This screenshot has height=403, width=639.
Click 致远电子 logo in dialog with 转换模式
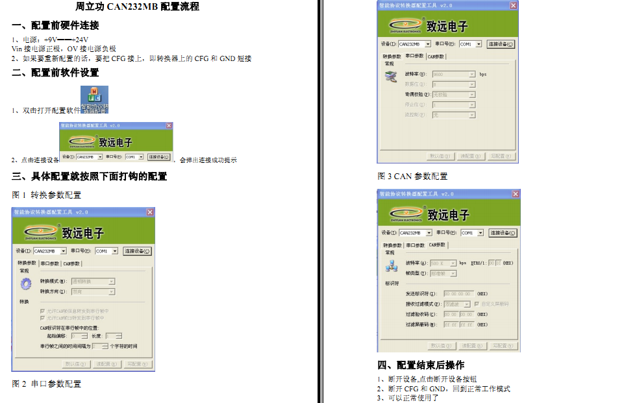[x=64, y=232]
